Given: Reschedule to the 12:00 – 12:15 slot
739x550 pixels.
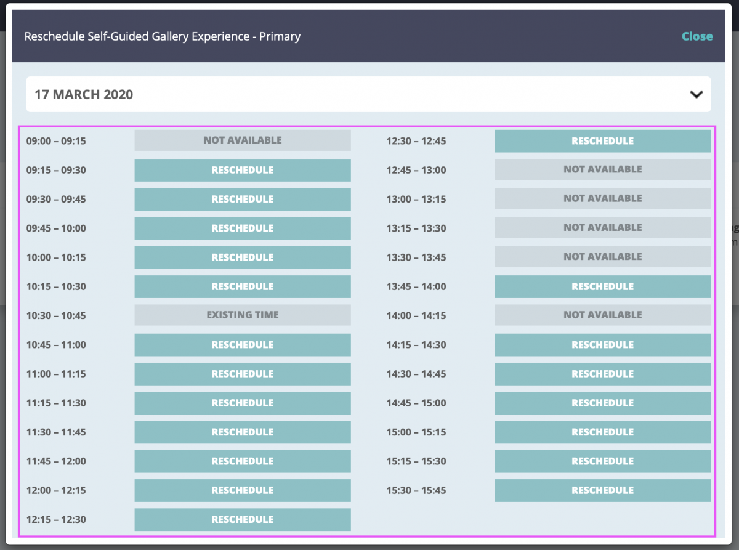Looking at the screenshot, I should 243,490.
